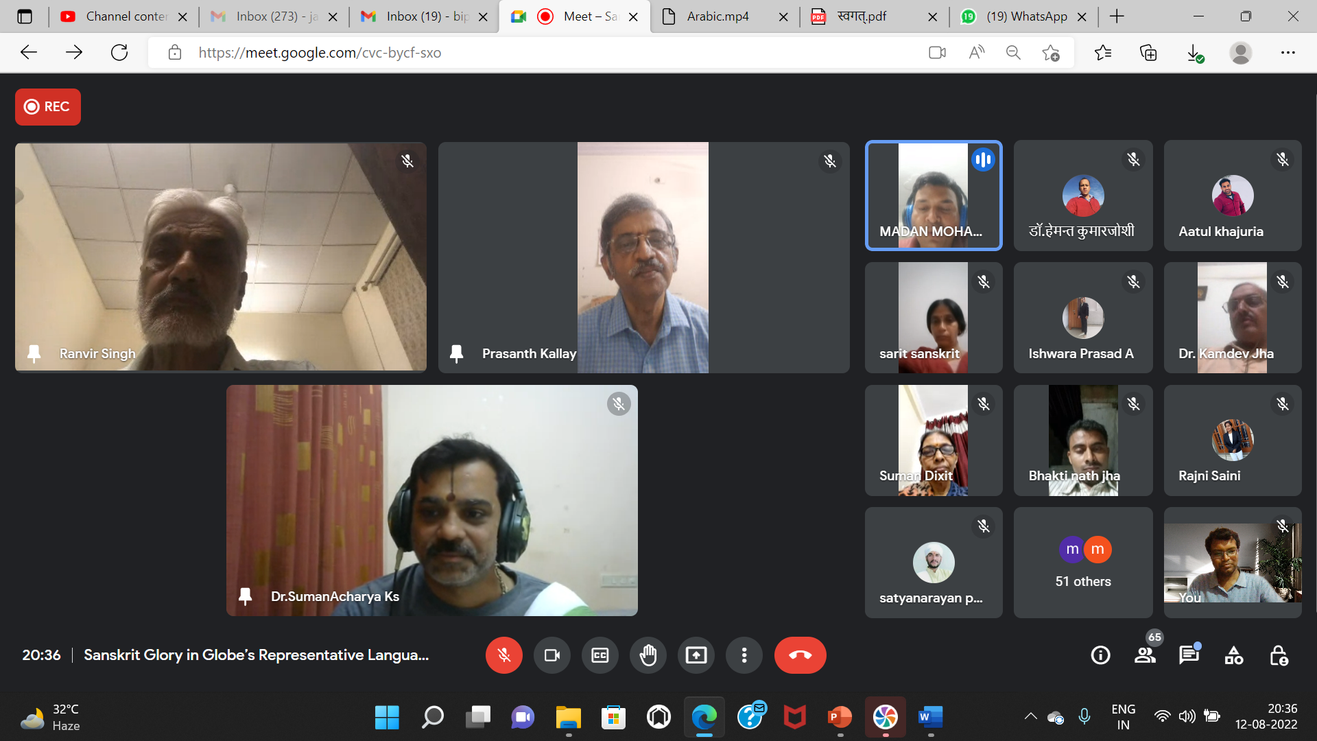Click the browser address bar URL
1317x741 pixels.
pyautogui.click(x=320, y=53)
